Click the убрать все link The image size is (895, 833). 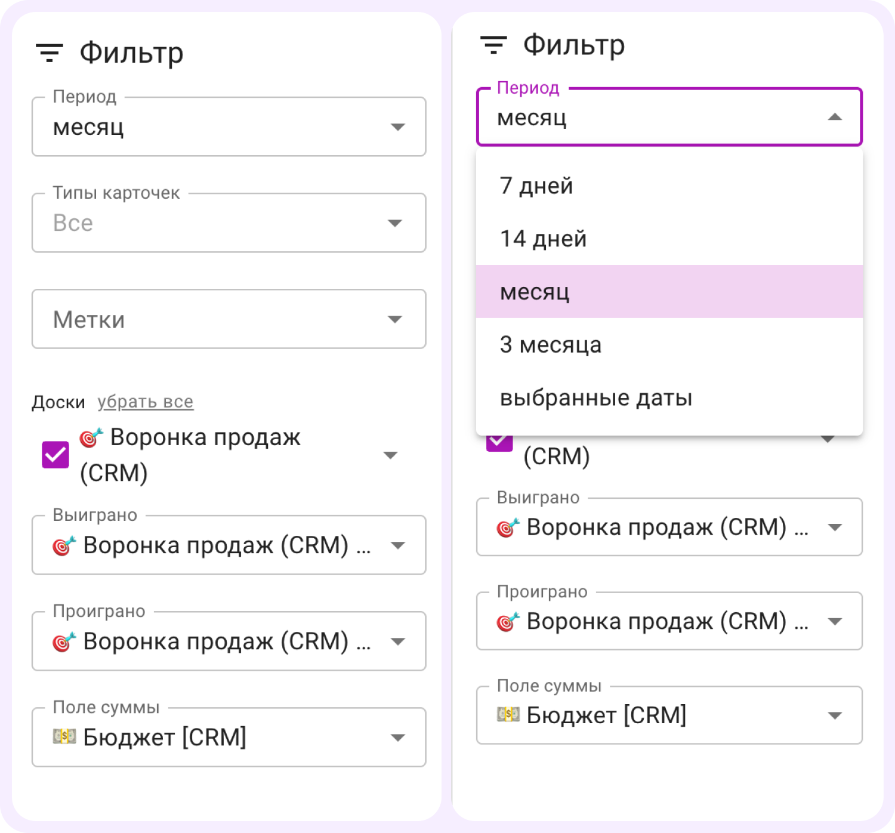145,401
